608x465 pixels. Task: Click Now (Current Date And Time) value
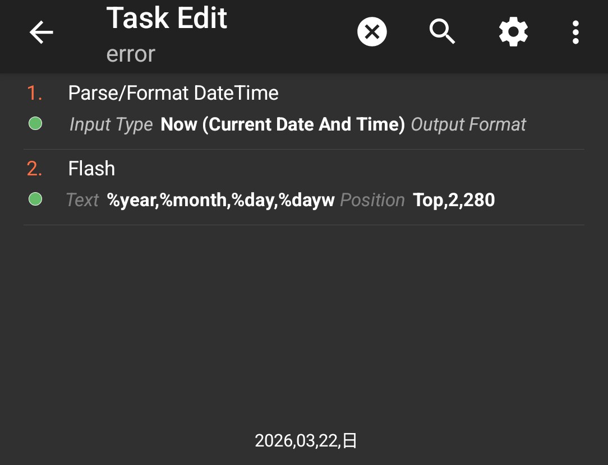click(283, 124)
